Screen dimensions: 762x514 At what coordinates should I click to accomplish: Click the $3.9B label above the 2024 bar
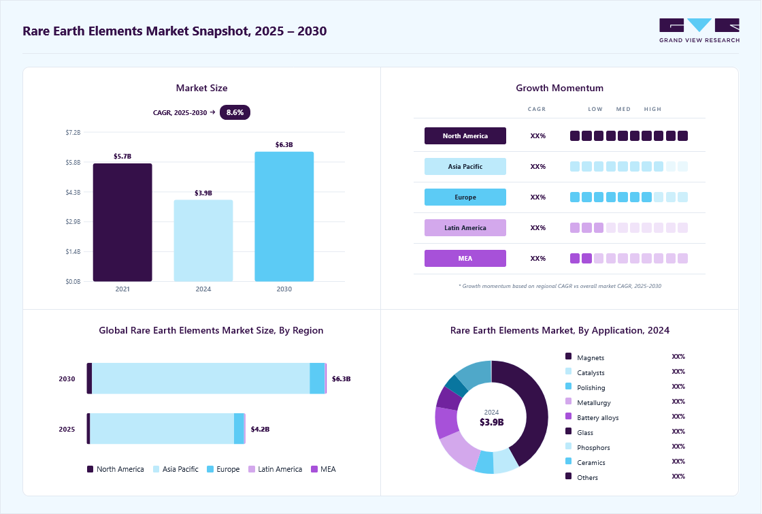tap(203, 193)
